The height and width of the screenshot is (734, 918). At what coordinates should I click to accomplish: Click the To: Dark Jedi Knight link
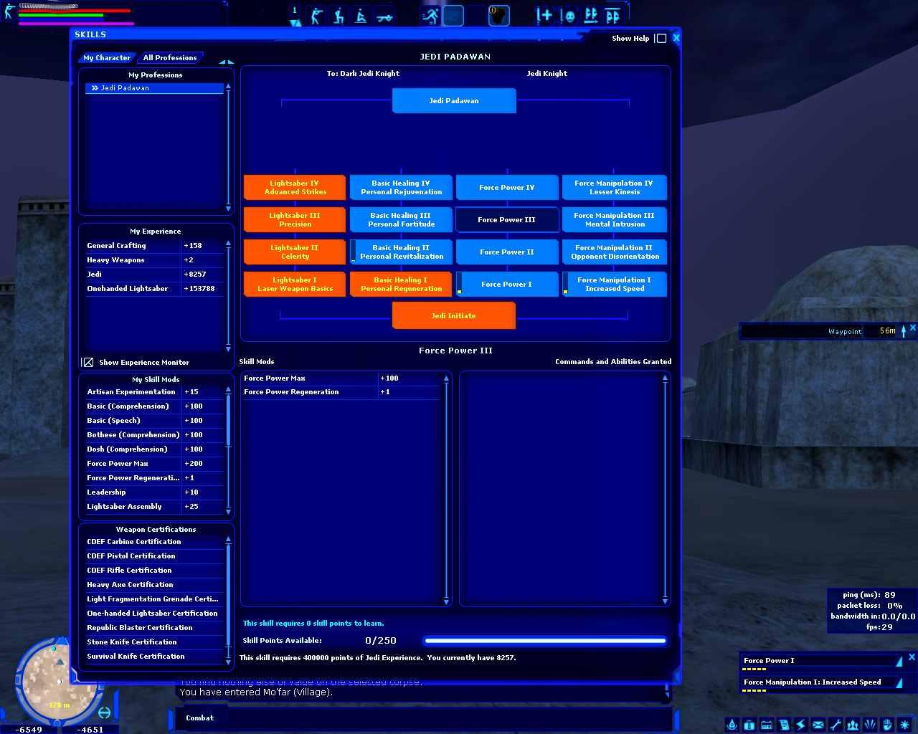pos(363,74)
